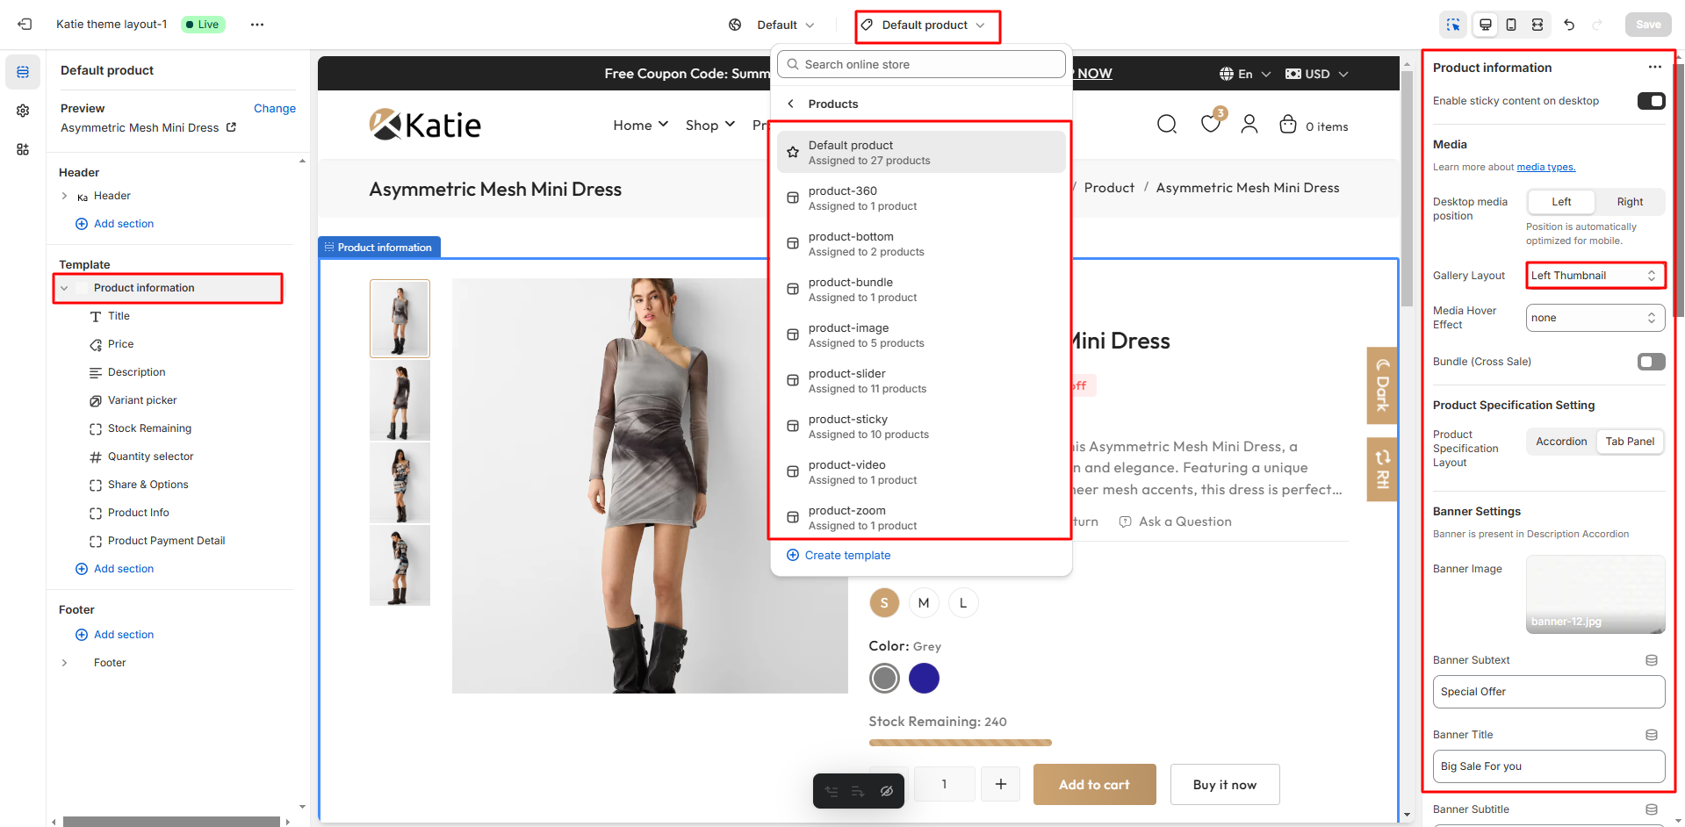1685x827 pixels.
Task: Open the app embeds icon in sidebar
Action: point(23,149)
